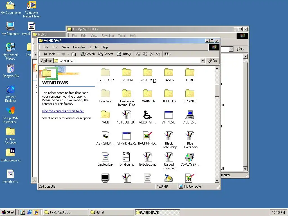Screen dimensions: 288x216
Task: Open the Tools menu in WINDOWS window
Action: [x=93, y=47]
